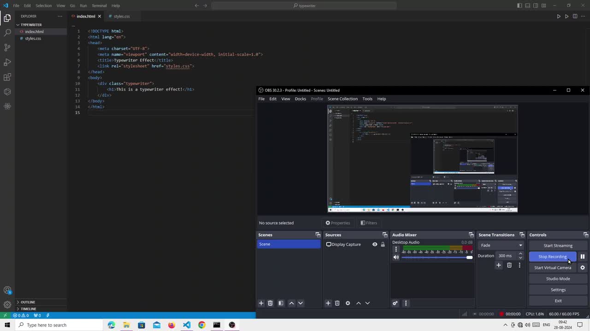Increase transition duration with up arrow
The width and height of the screenshot is (590, 331).
(520, 253)
